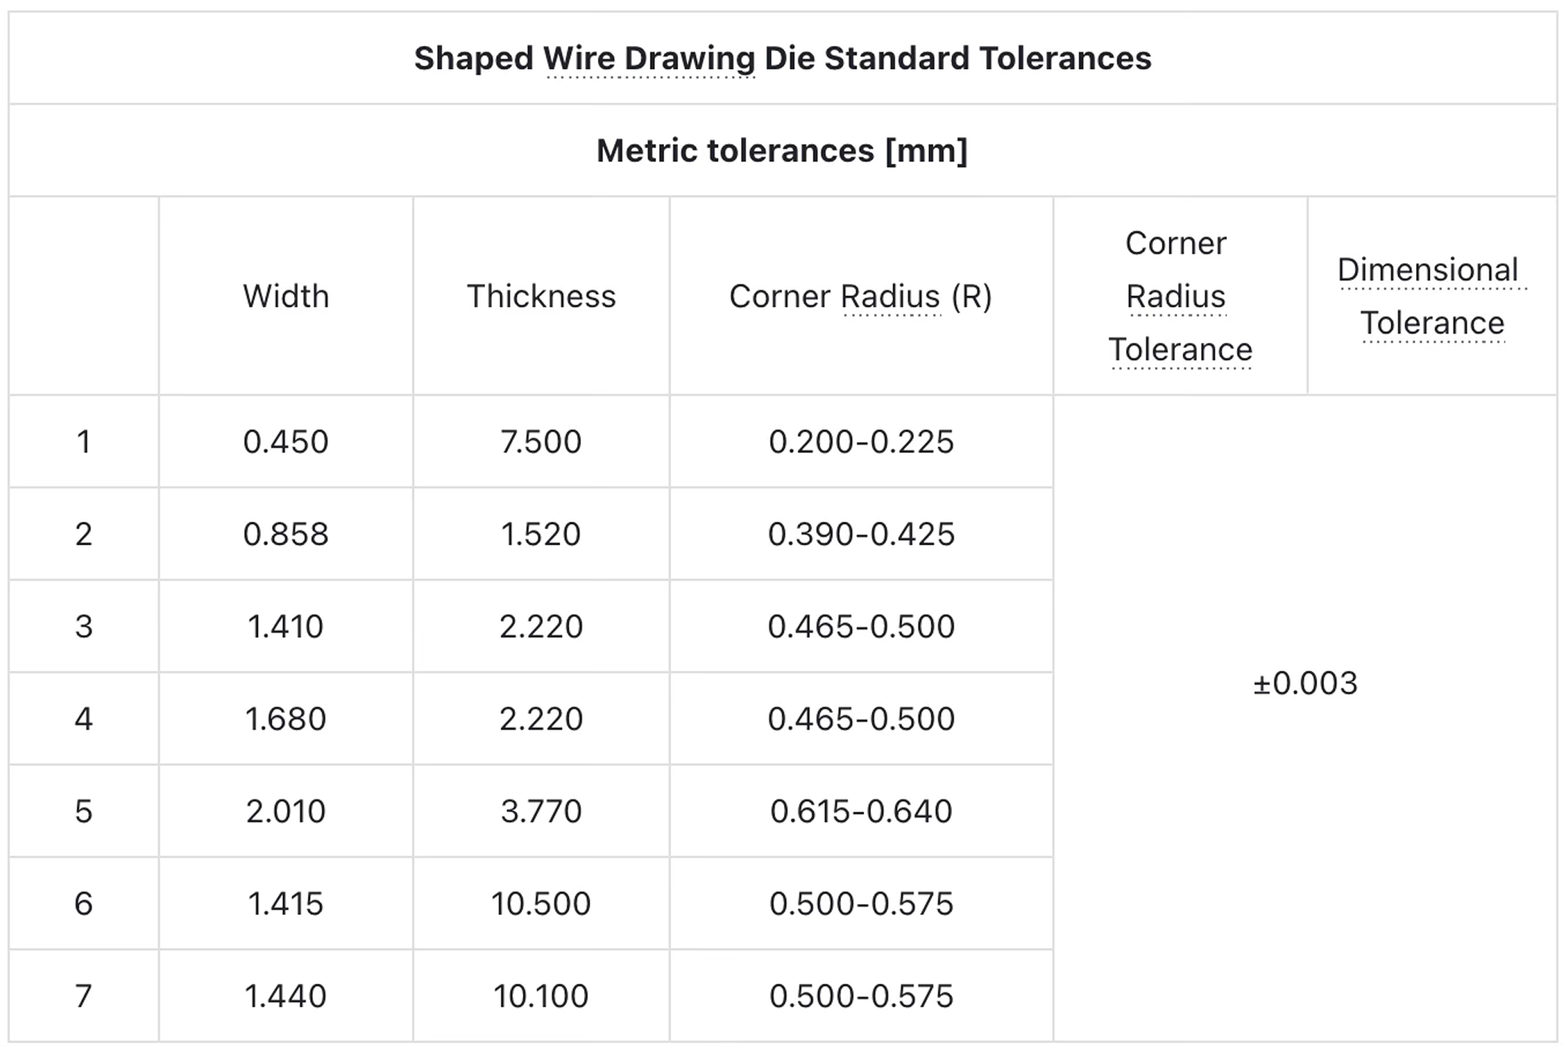Click thickness value 7.500
1566x1051 pixels.
pyautogui.click(x=541, y=441)
